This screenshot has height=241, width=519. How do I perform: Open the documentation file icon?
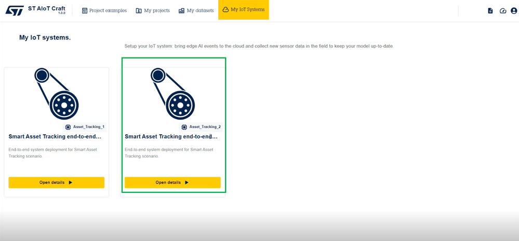tap(490, 11)
